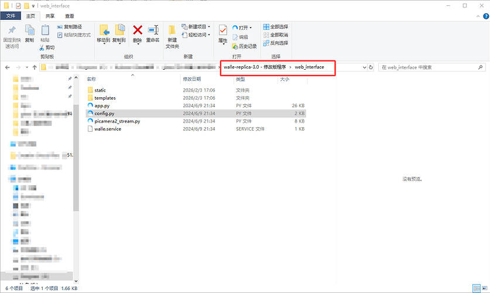Open the View (查看) ribbon tab
The height and width of the screenshot is (293, 490).
tap(70, 16)
